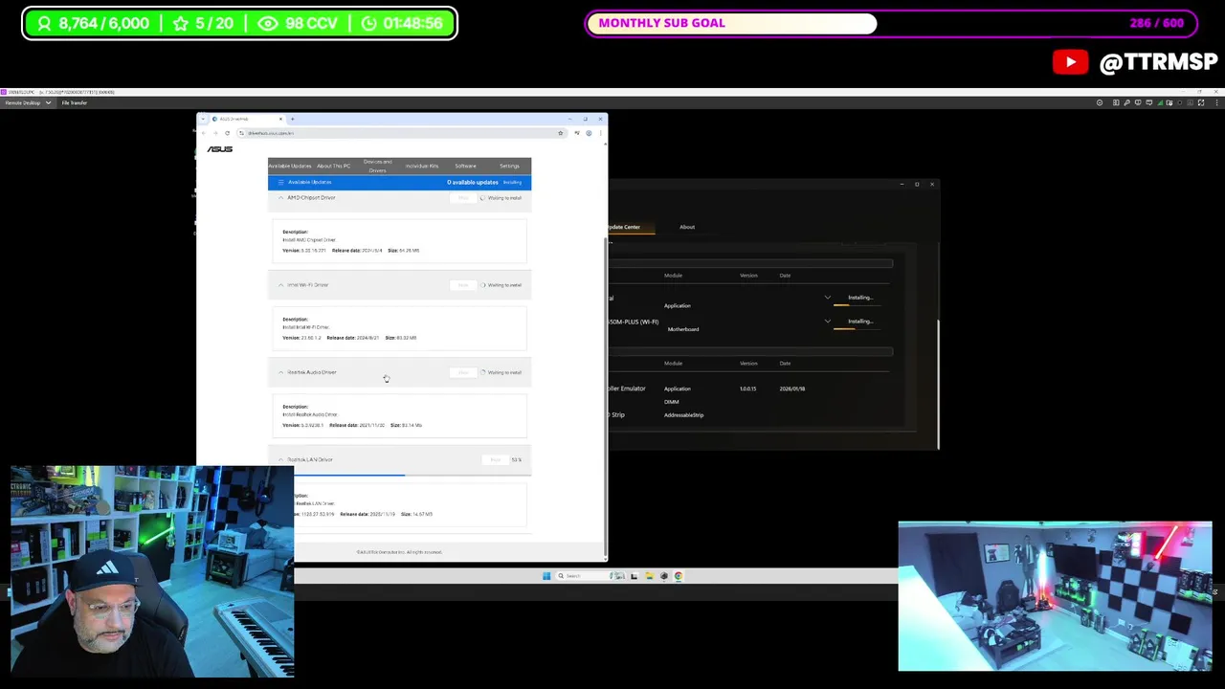Image resolution: width=1225 pixels, height=689 pixels.
Task: Open the Software tab
Action: 465,166
